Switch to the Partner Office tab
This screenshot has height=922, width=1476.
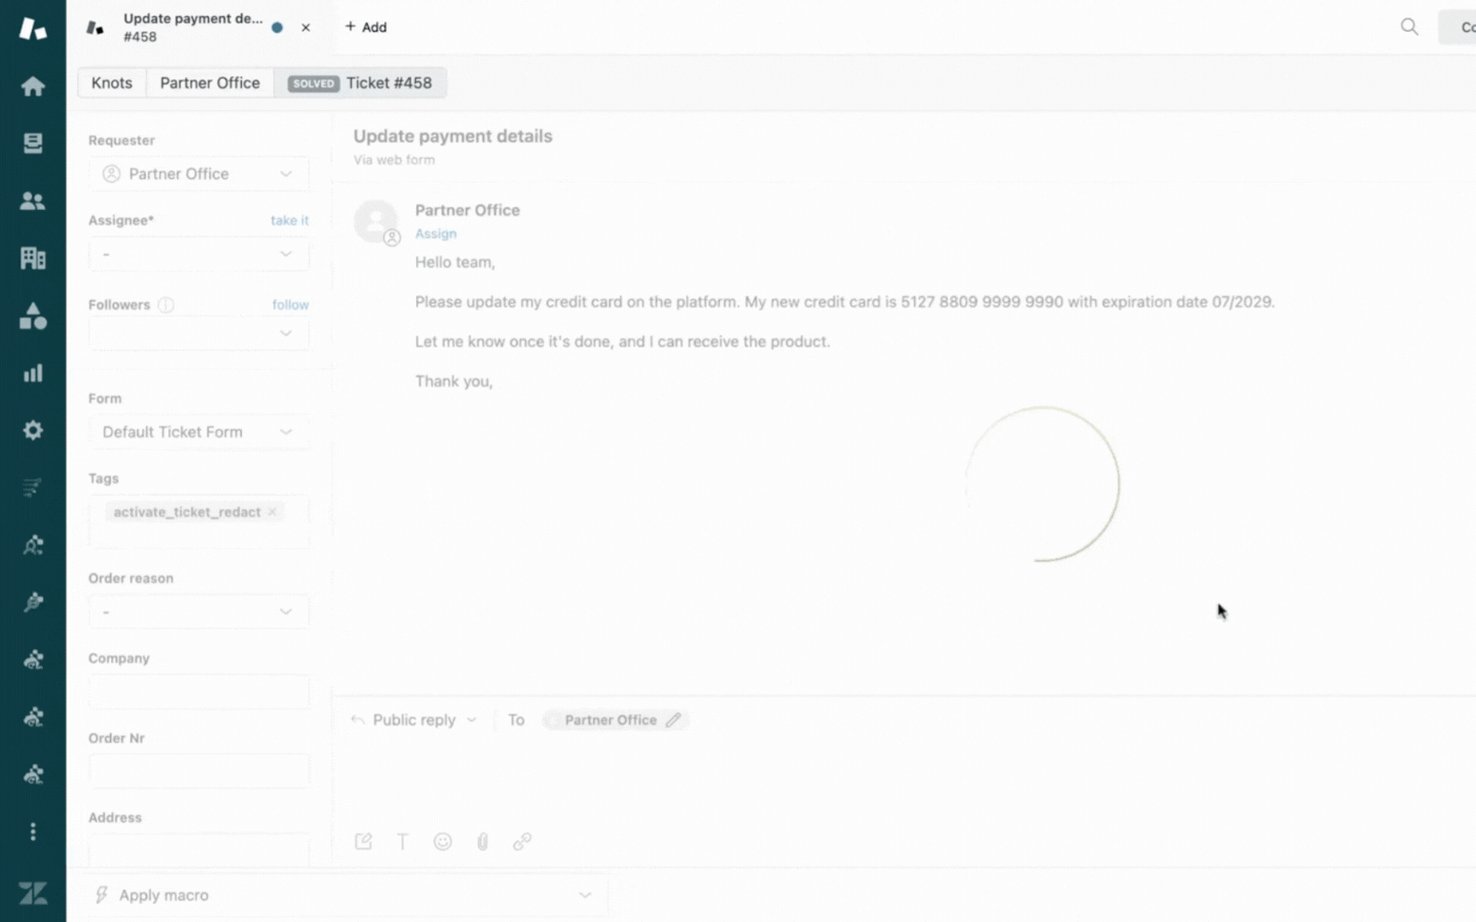tap(209, 83)
